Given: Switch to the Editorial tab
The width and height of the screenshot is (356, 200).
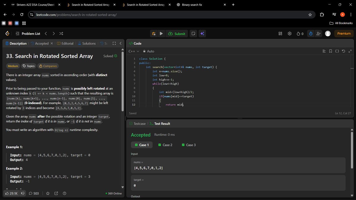Looking at the screenshot, I should click(x=67, y=43).
